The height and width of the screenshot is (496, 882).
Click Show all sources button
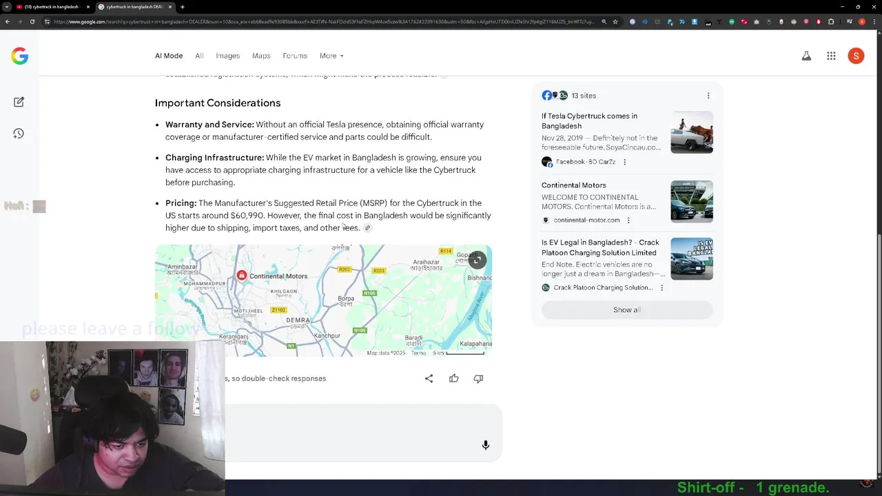click(627, 310)
